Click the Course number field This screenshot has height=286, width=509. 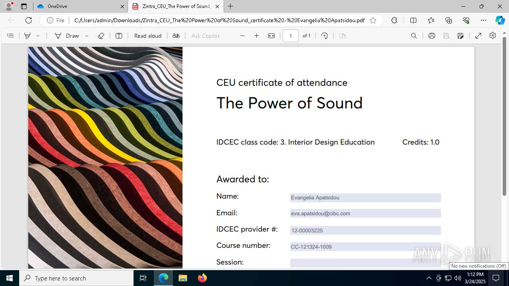point(365,247)
